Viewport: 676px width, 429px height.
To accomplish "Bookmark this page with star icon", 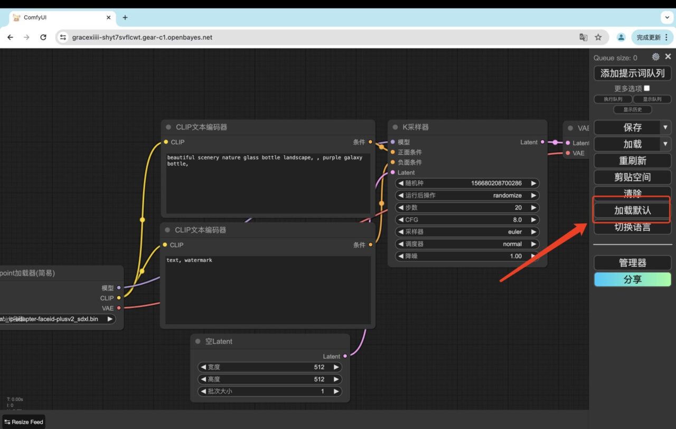I will (x=598, y=38).
